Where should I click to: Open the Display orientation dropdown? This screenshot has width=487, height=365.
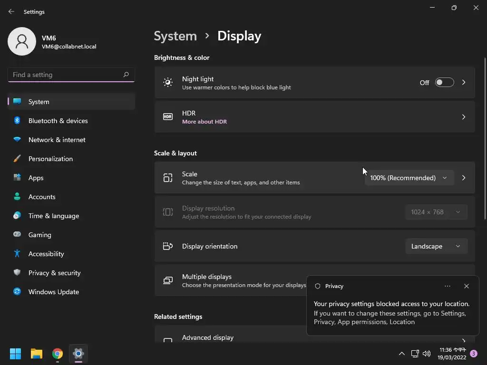pyautogui.click(x=436, y=246)
